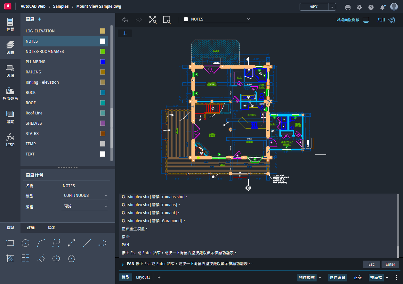Screen dimensions: 403x284
Task: Open the notifications bell icon
Action: [383, 7]
